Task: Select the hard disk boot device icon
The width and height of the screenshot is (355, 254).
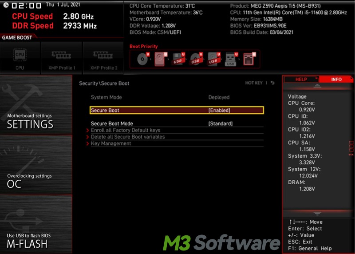Action: pyautogui.click(x=161, y=59)
